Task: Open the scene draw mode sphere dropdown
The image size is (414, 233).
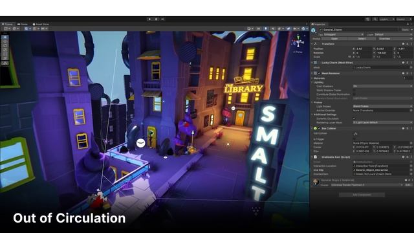Action: (x=250, y=28)
